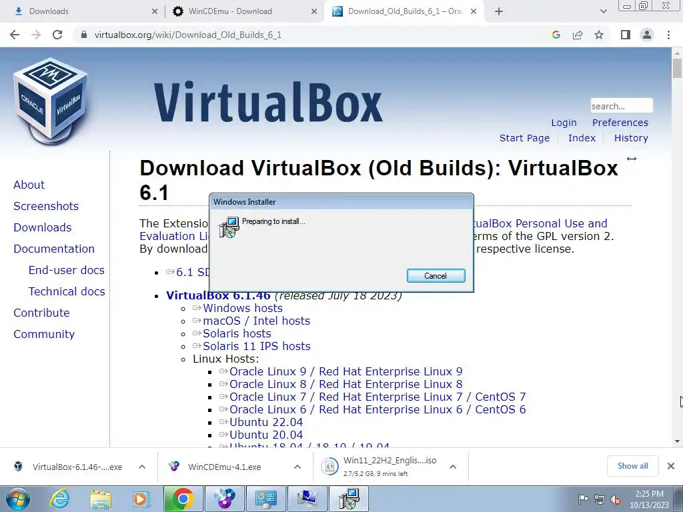Open End-user docs link

(x=66, y=270)
